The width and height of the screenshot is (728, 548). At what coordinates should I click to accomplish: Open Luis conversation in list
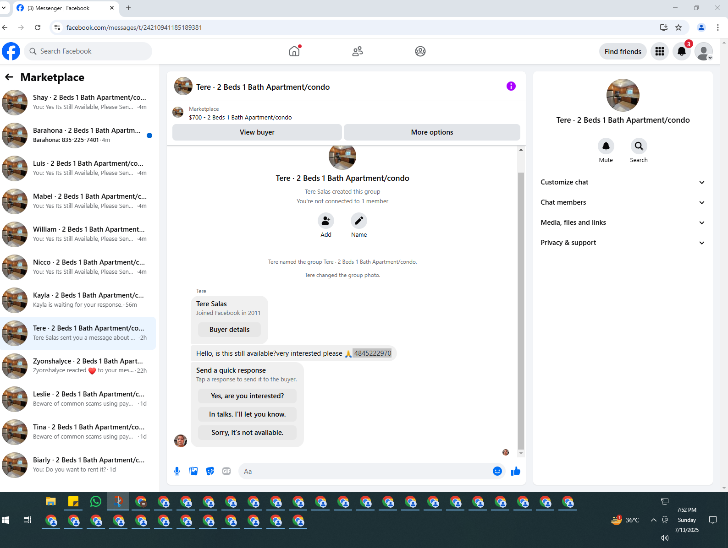[x=78, y=168]
